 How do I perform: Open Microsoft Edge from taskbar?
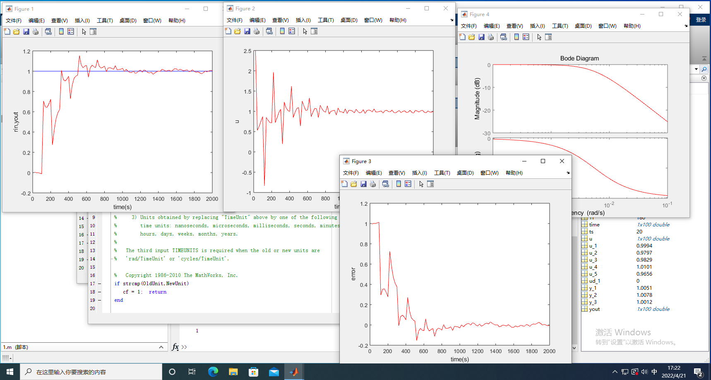[213, 372]
